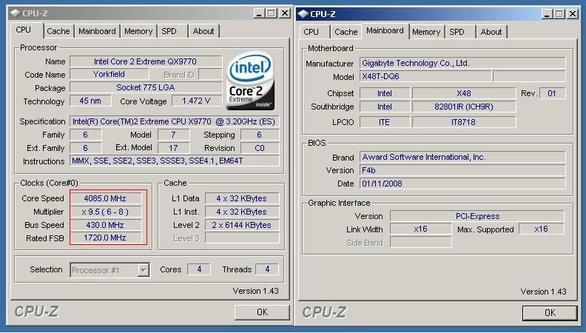Open the Memory tab in left CPU-Z window

tap(138, 31)
